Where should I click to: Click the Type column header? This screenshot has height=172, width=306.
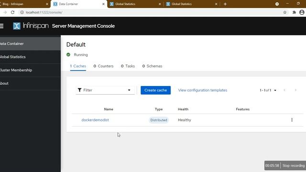pos(159,109)
